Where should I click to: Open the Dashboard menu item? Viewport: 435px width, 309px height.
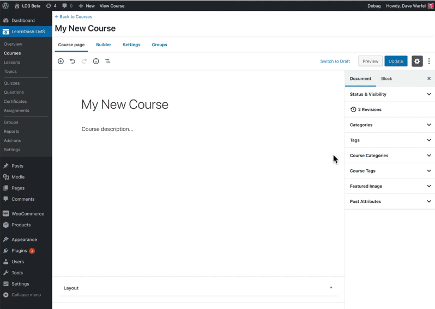tap(26, 21)
